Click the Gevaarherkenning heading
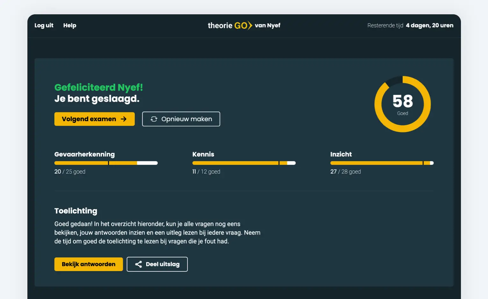488x299 pixels. 84,154
